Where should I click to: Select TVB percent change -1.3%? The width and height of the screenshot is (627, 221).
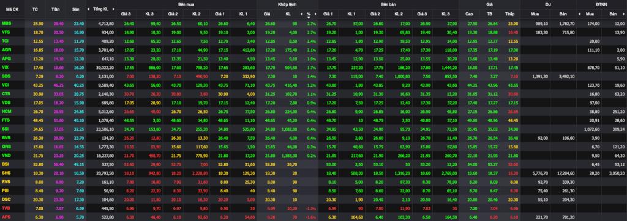pos(311,208)
